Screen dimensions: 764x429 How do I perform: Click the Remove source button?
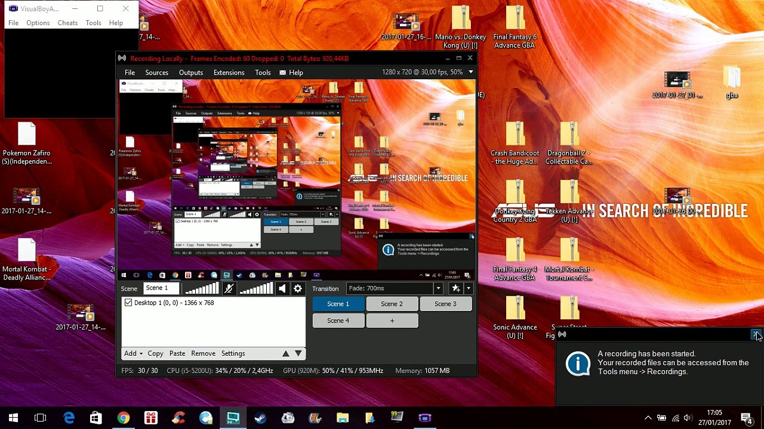[x=203, y=353]
